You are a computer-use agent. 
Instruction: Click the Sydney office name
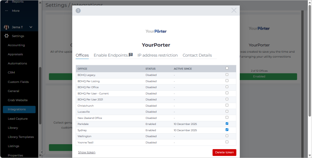(82, 130)
